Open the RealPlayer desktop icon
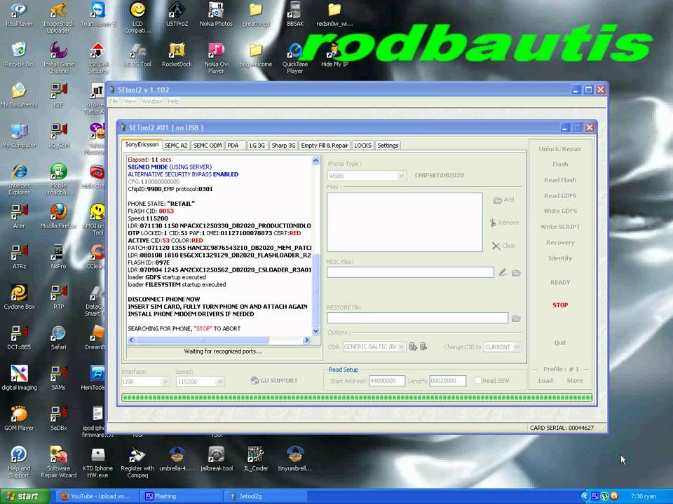The height and width of the screenshot is (504, 673). tap(19, 14)
